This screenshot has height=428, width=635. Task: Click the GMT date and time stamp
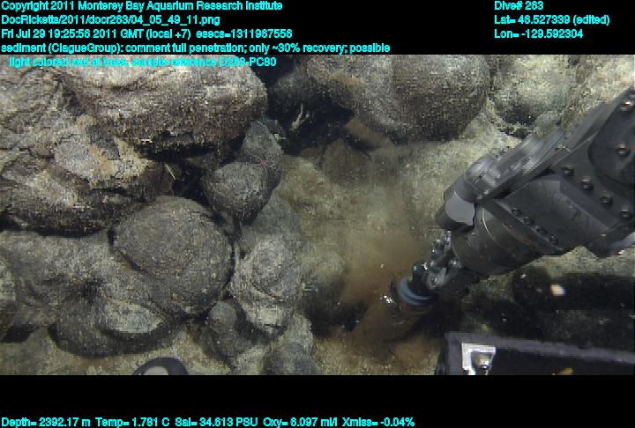click(x=95, y=33)
